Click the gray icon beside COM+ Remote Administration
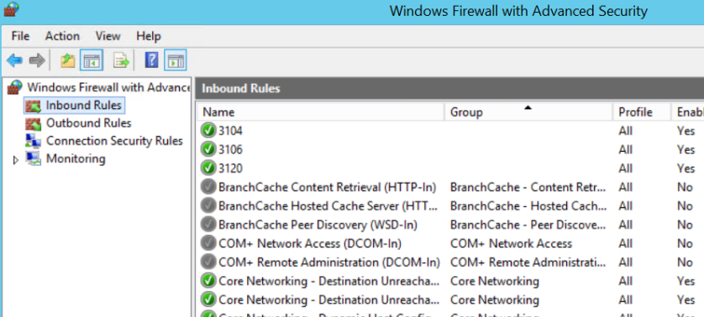The image size is (704, 317). (x=208, y=262)
